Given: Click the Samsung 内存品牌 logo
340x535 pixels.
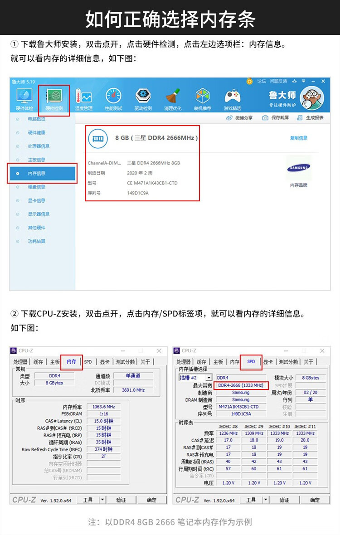Looking at the screenshot, I should (x=299, y=168).
